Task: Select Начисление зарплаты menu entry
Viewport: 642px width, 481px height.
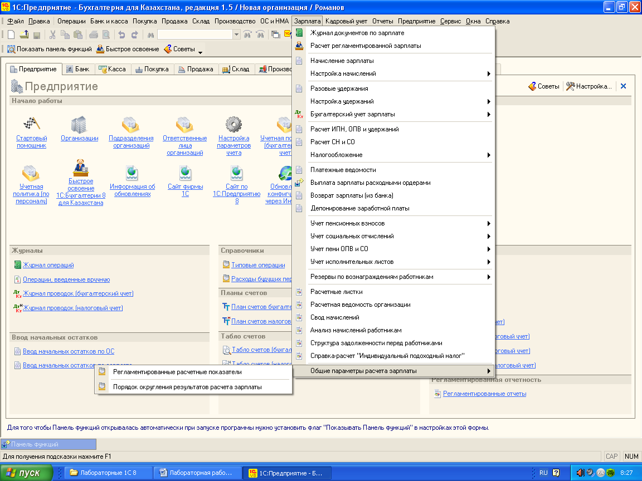Action: tap(393, 61)
